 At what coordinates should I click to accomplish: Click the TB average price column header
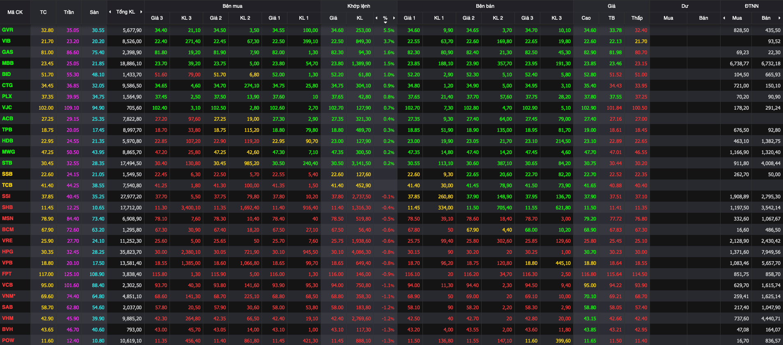(x=611, y=18)
